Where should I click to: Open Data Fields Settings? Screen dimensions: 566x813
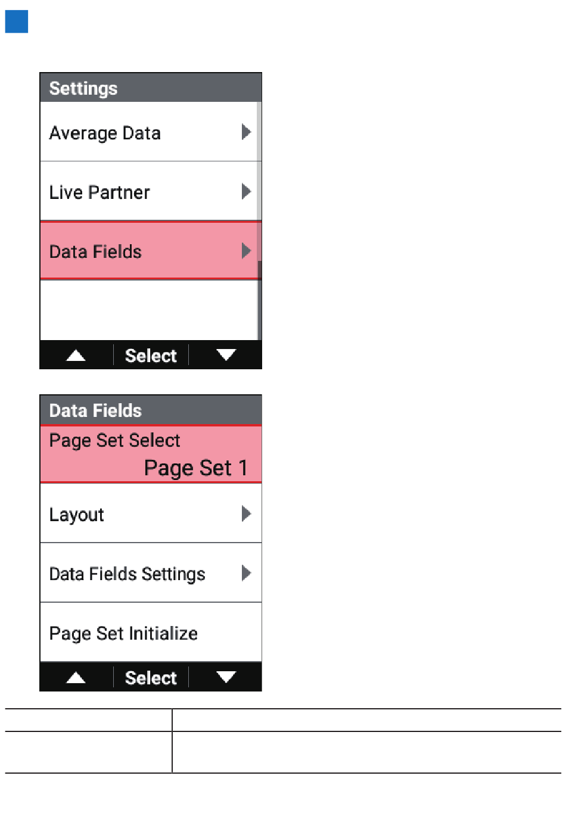coord(151,573)
